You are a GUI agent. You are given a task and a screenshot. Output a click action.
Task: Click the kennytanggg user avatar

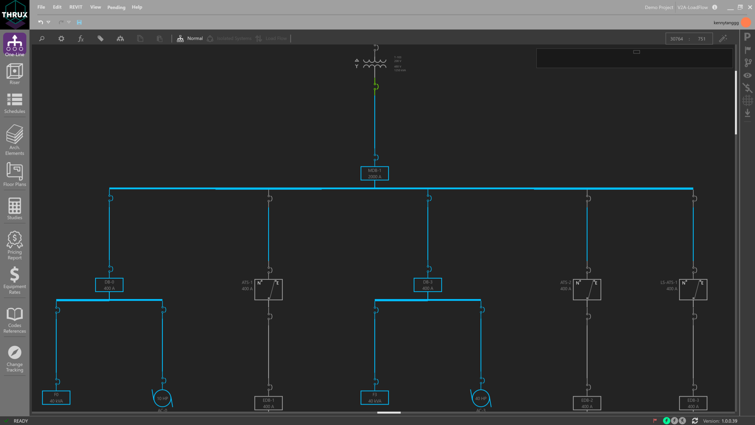coord(746,22)
